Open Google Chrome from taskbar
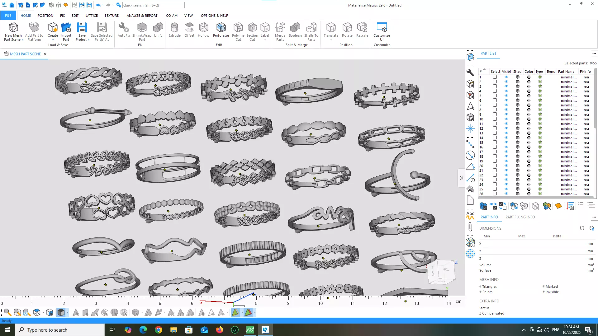Screen dimensions: 598x336 [x=159, y=330]
